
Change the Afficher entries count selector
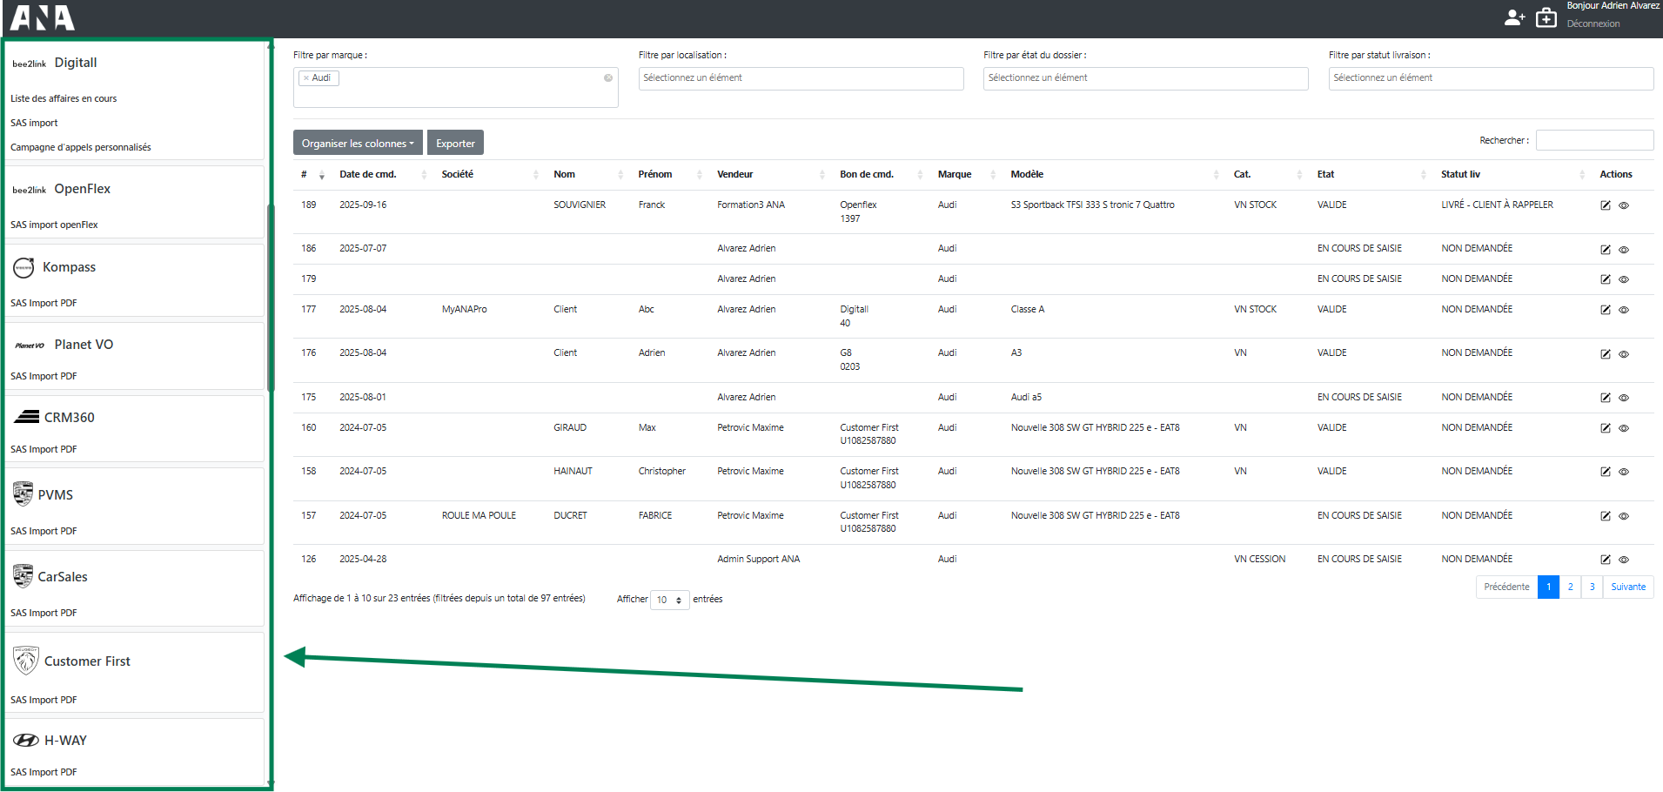tap(669, 600)
